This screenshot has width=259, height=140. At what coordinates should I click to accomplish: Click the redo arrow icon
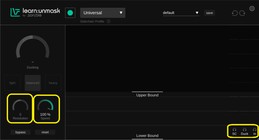242,13
